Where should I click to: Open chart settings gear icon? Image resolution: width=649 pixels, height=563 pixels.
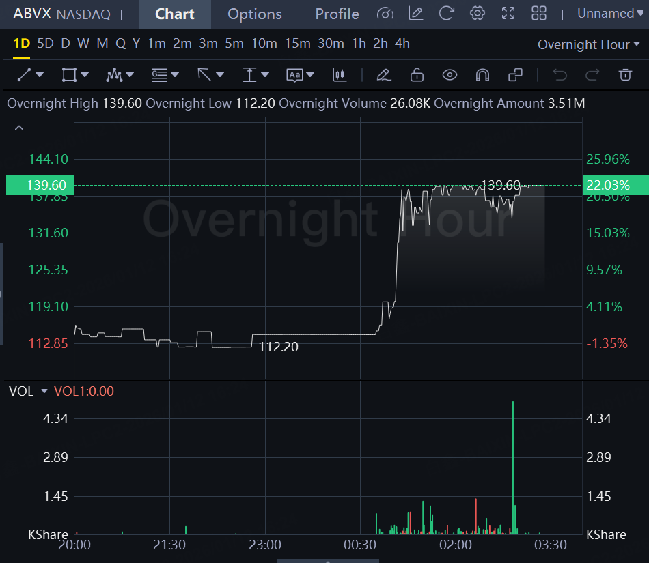coord(478,13)
